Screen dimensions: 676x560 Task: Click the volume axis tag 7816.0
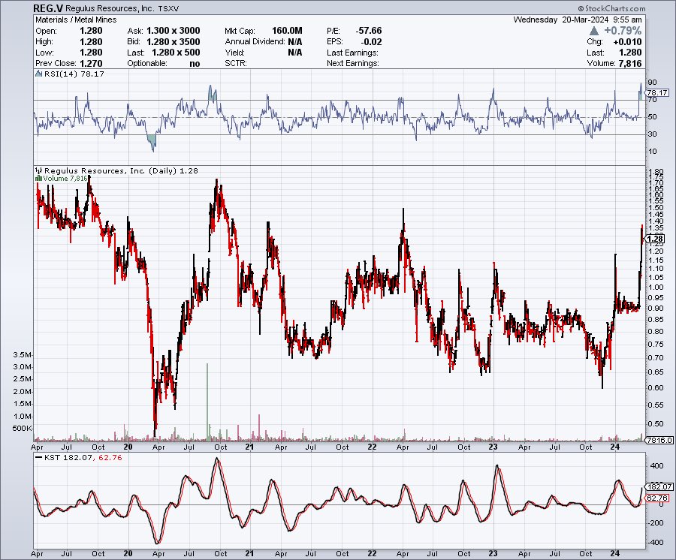659,440
